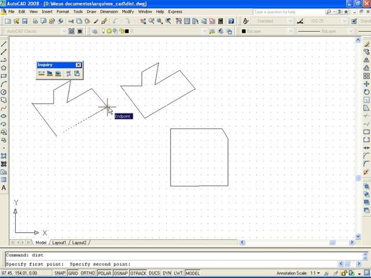The height and width of the screenshot is (278, 371).
Task: Click the Match Properties brush icon
Action: 96,21
